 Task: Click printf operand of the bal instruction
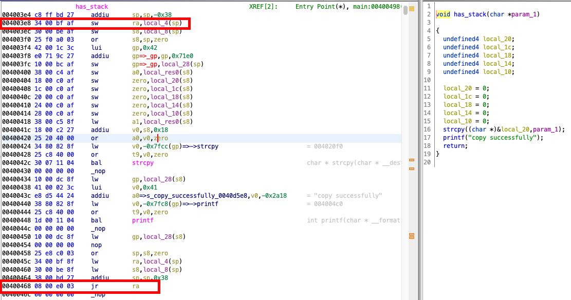(x=143, y=220)
